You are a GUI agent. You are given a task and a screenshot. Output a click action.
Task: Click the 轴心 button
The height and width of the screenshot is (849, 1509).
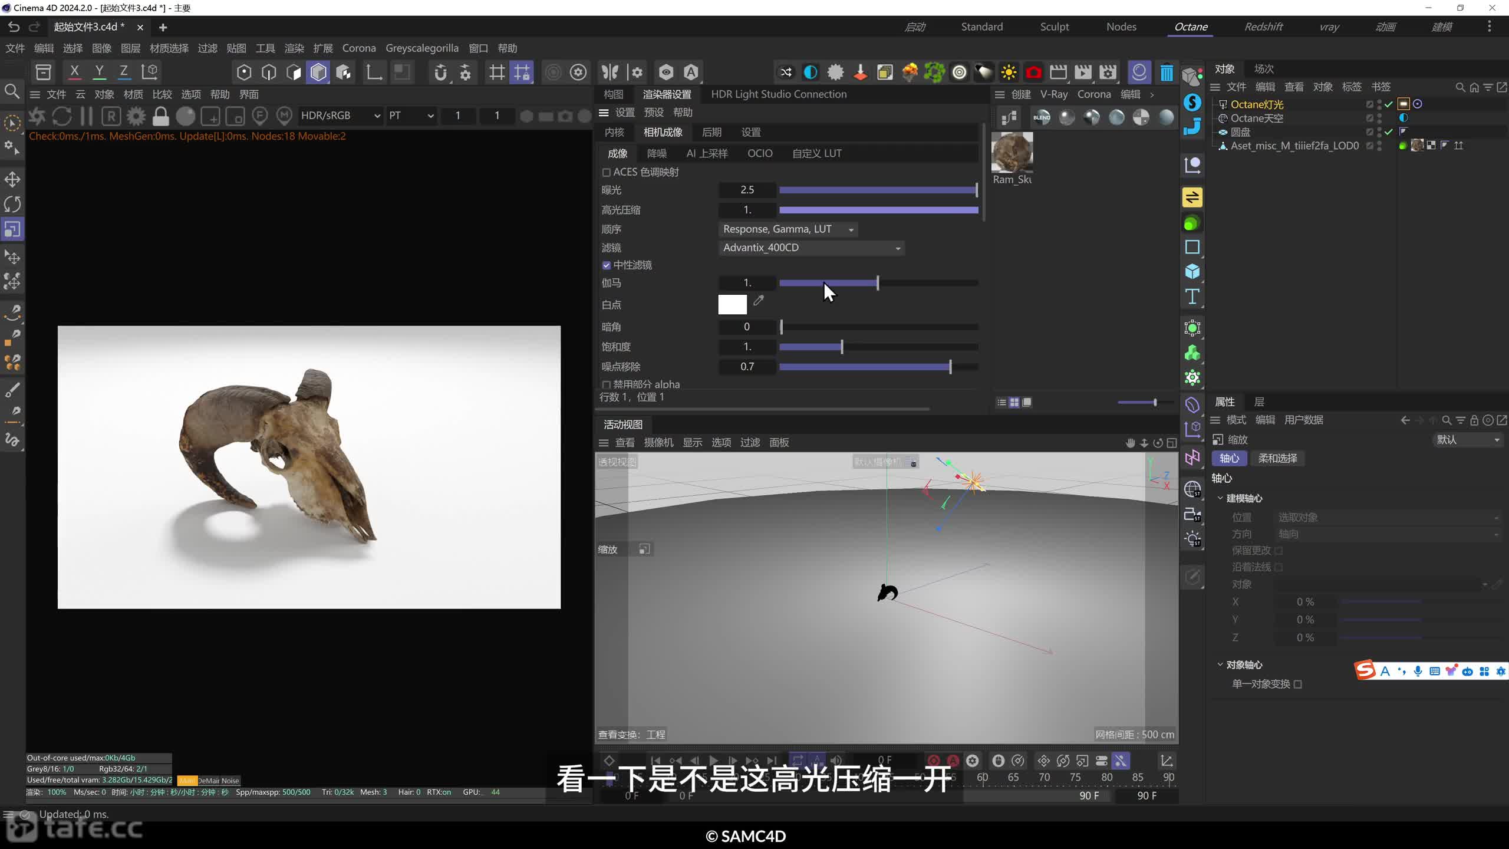tap(1229, 458)
